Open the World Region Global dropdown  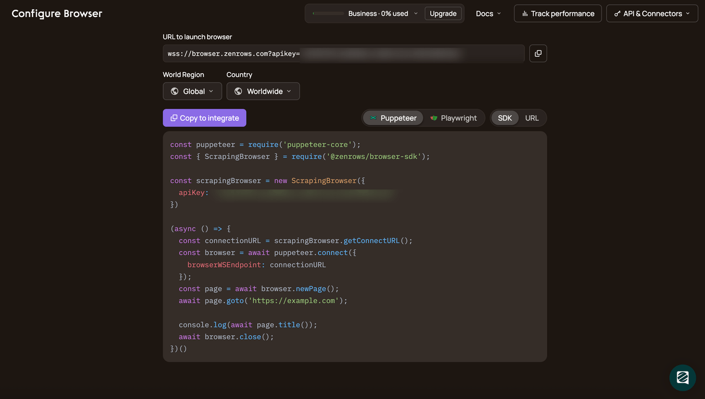pos(192,91)
